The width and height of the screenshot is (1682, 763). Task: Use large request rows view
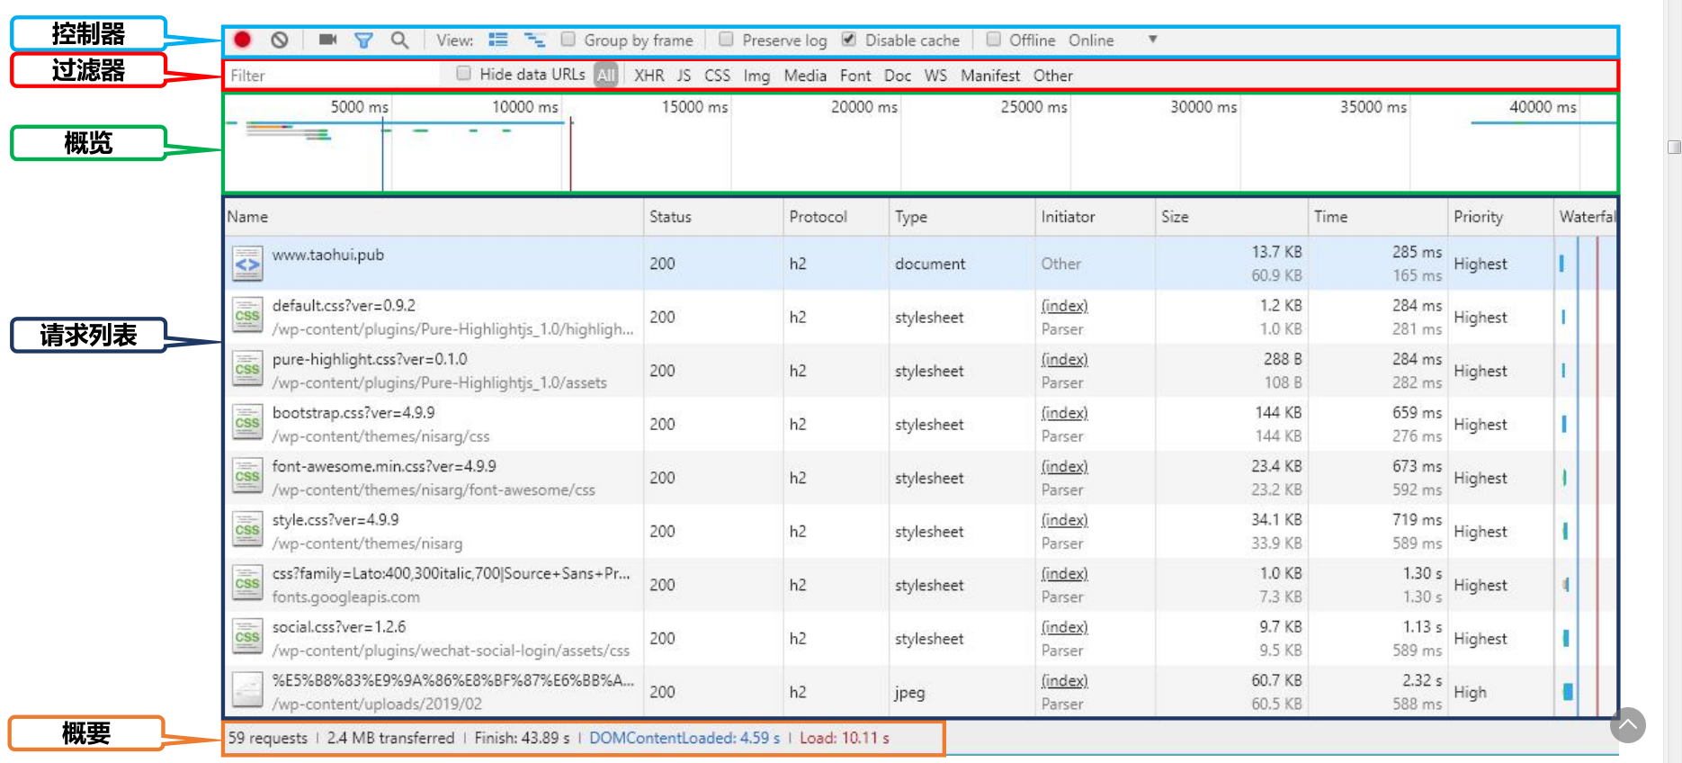(x=498, y=40)
